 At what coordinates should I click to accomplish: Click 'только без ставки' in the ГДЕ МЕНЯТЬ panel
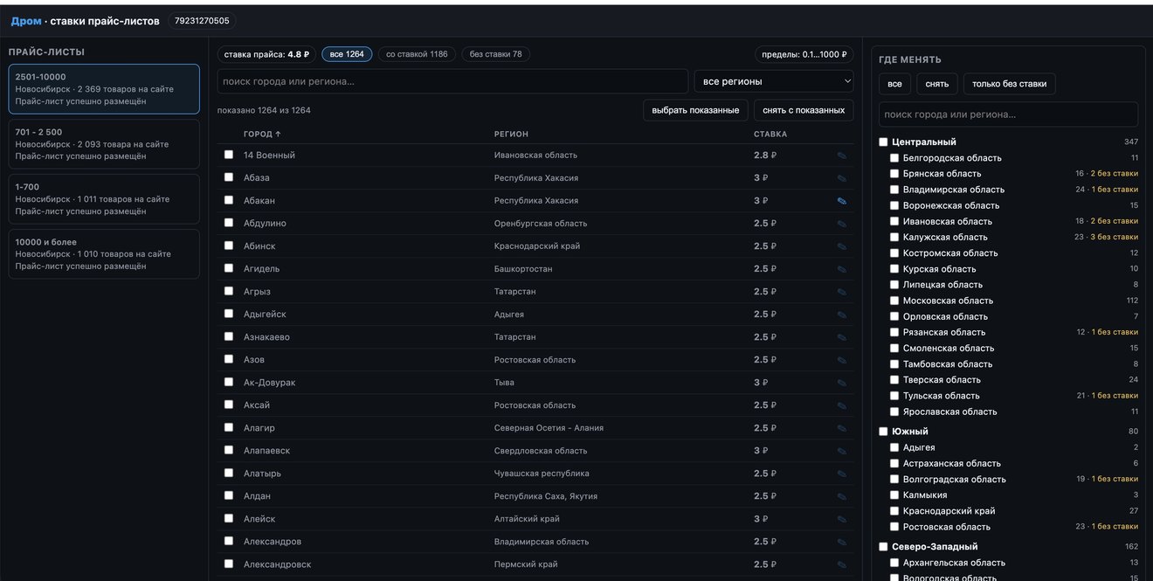pyautogui.click(x=1009, y=84)
